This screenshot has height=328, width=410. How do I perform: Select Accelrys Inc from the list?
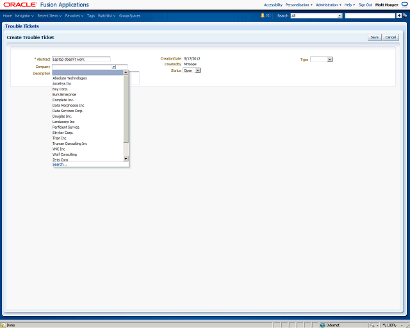(x=88, y=84)
